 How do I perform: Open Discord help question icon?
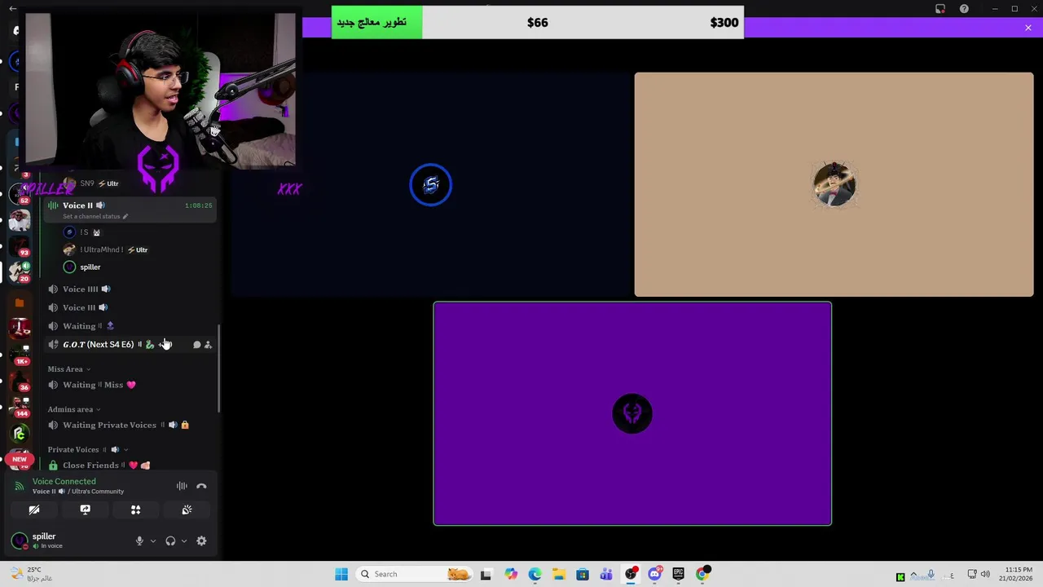964,8
